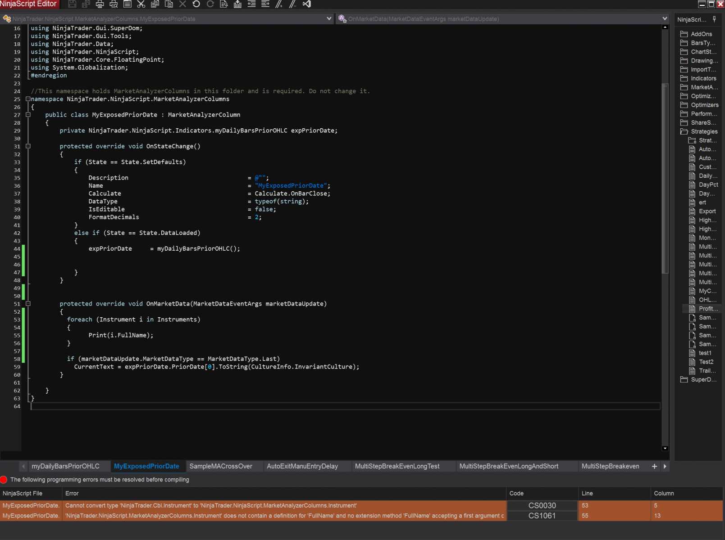Click the Increase indent icon
This screenshot has height=540, width=725.
265,4
